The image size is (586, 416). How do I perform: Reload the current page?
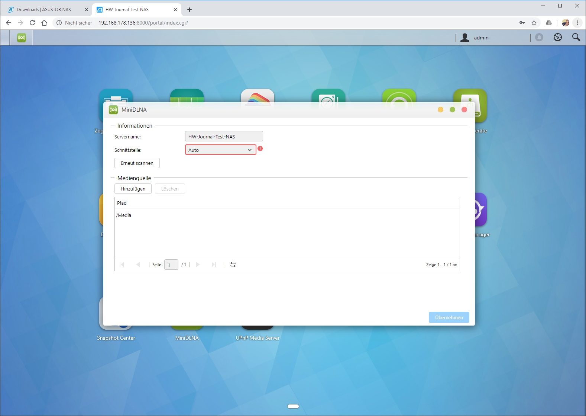tap(32, 23)
